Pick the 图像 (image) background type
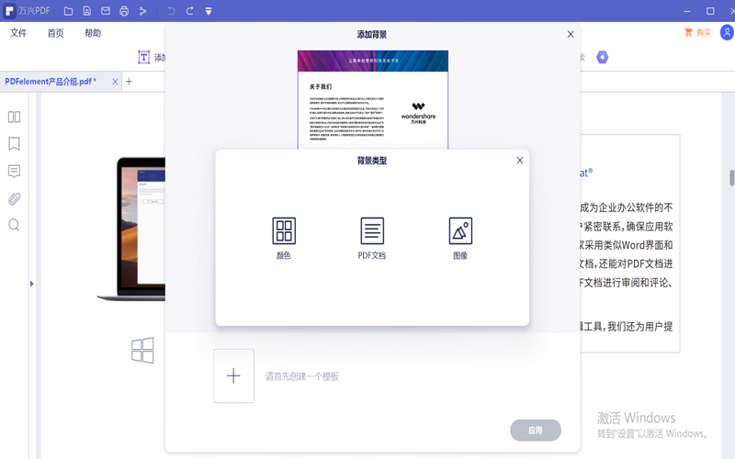Image resolution: width=735 pixels, height=459 pixels. pyautogui.click(x=460, y=237)
